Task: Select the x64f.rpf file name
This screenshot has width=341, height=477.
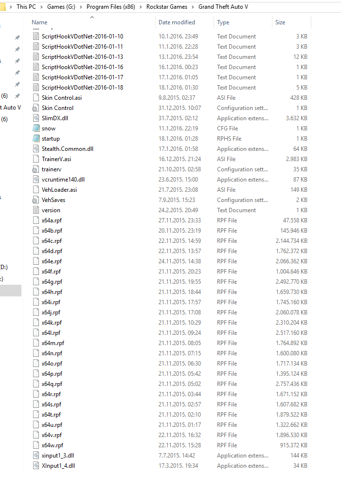Action: 52,272
